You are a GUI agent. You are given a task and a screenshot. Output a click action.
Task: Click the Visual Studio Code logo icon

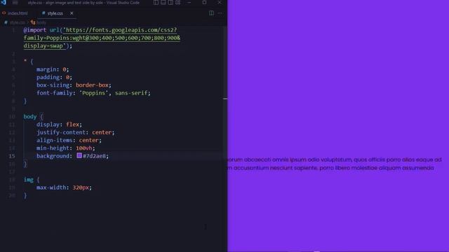pos(4,2)
